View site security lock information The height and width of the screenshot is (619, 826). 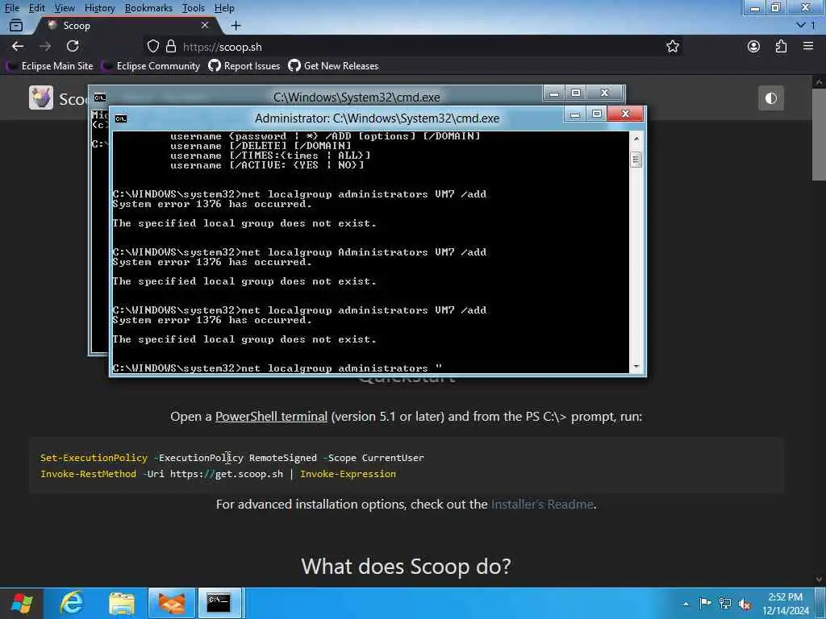171,46
